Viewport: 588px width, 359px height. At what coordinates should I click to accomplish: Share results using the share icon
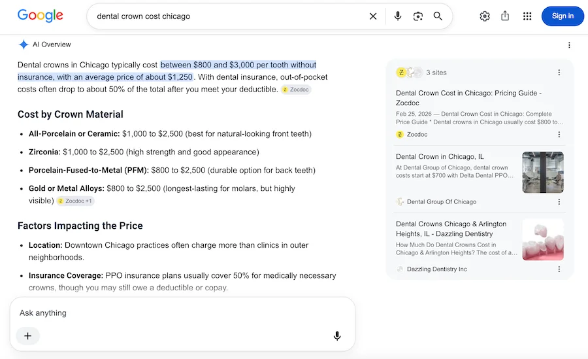[505, 16]
